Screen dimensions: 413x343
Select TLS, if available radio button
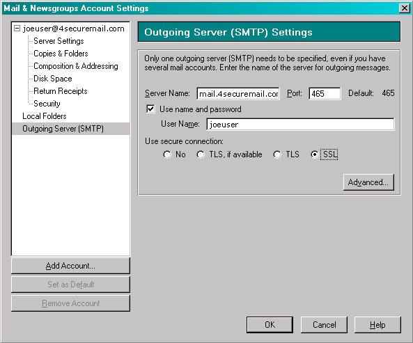point(201,154)
